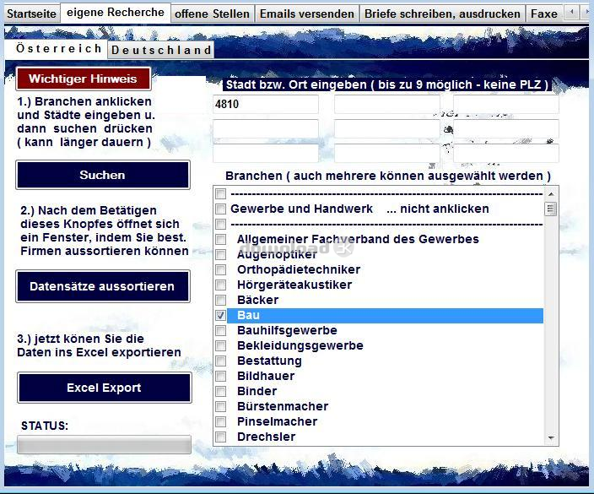Viewport: 594px width, 494px height.
Task: Tick Allgemeiner Fachverband des Gewerbes checkbox
Action: click(220, 239)
